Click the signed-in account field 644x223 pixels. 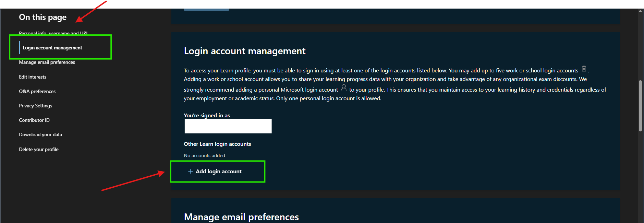coord(228,126)
